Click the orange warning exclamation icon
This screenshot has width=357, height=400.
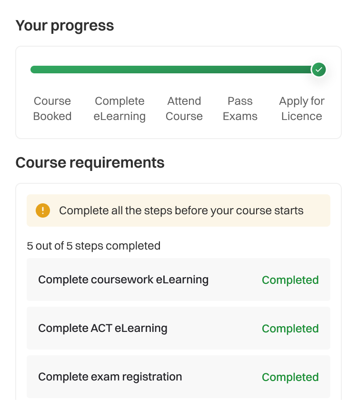[43, 210]
